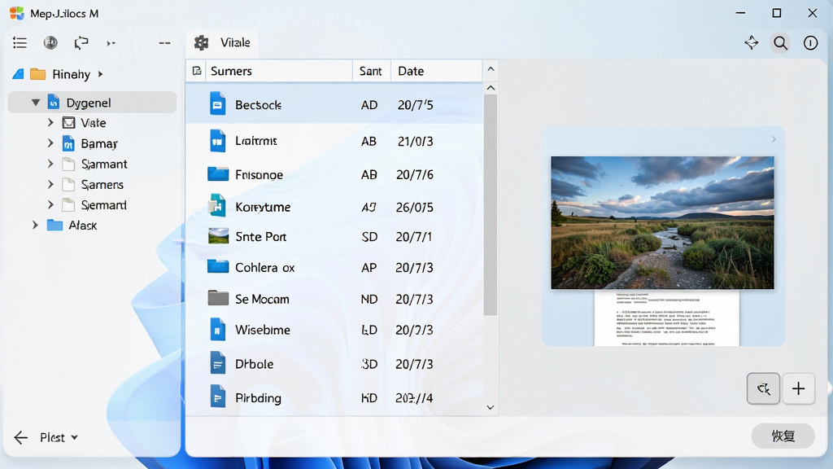
Task: Click the Loitrms document icon
Action: pos(217,141)
